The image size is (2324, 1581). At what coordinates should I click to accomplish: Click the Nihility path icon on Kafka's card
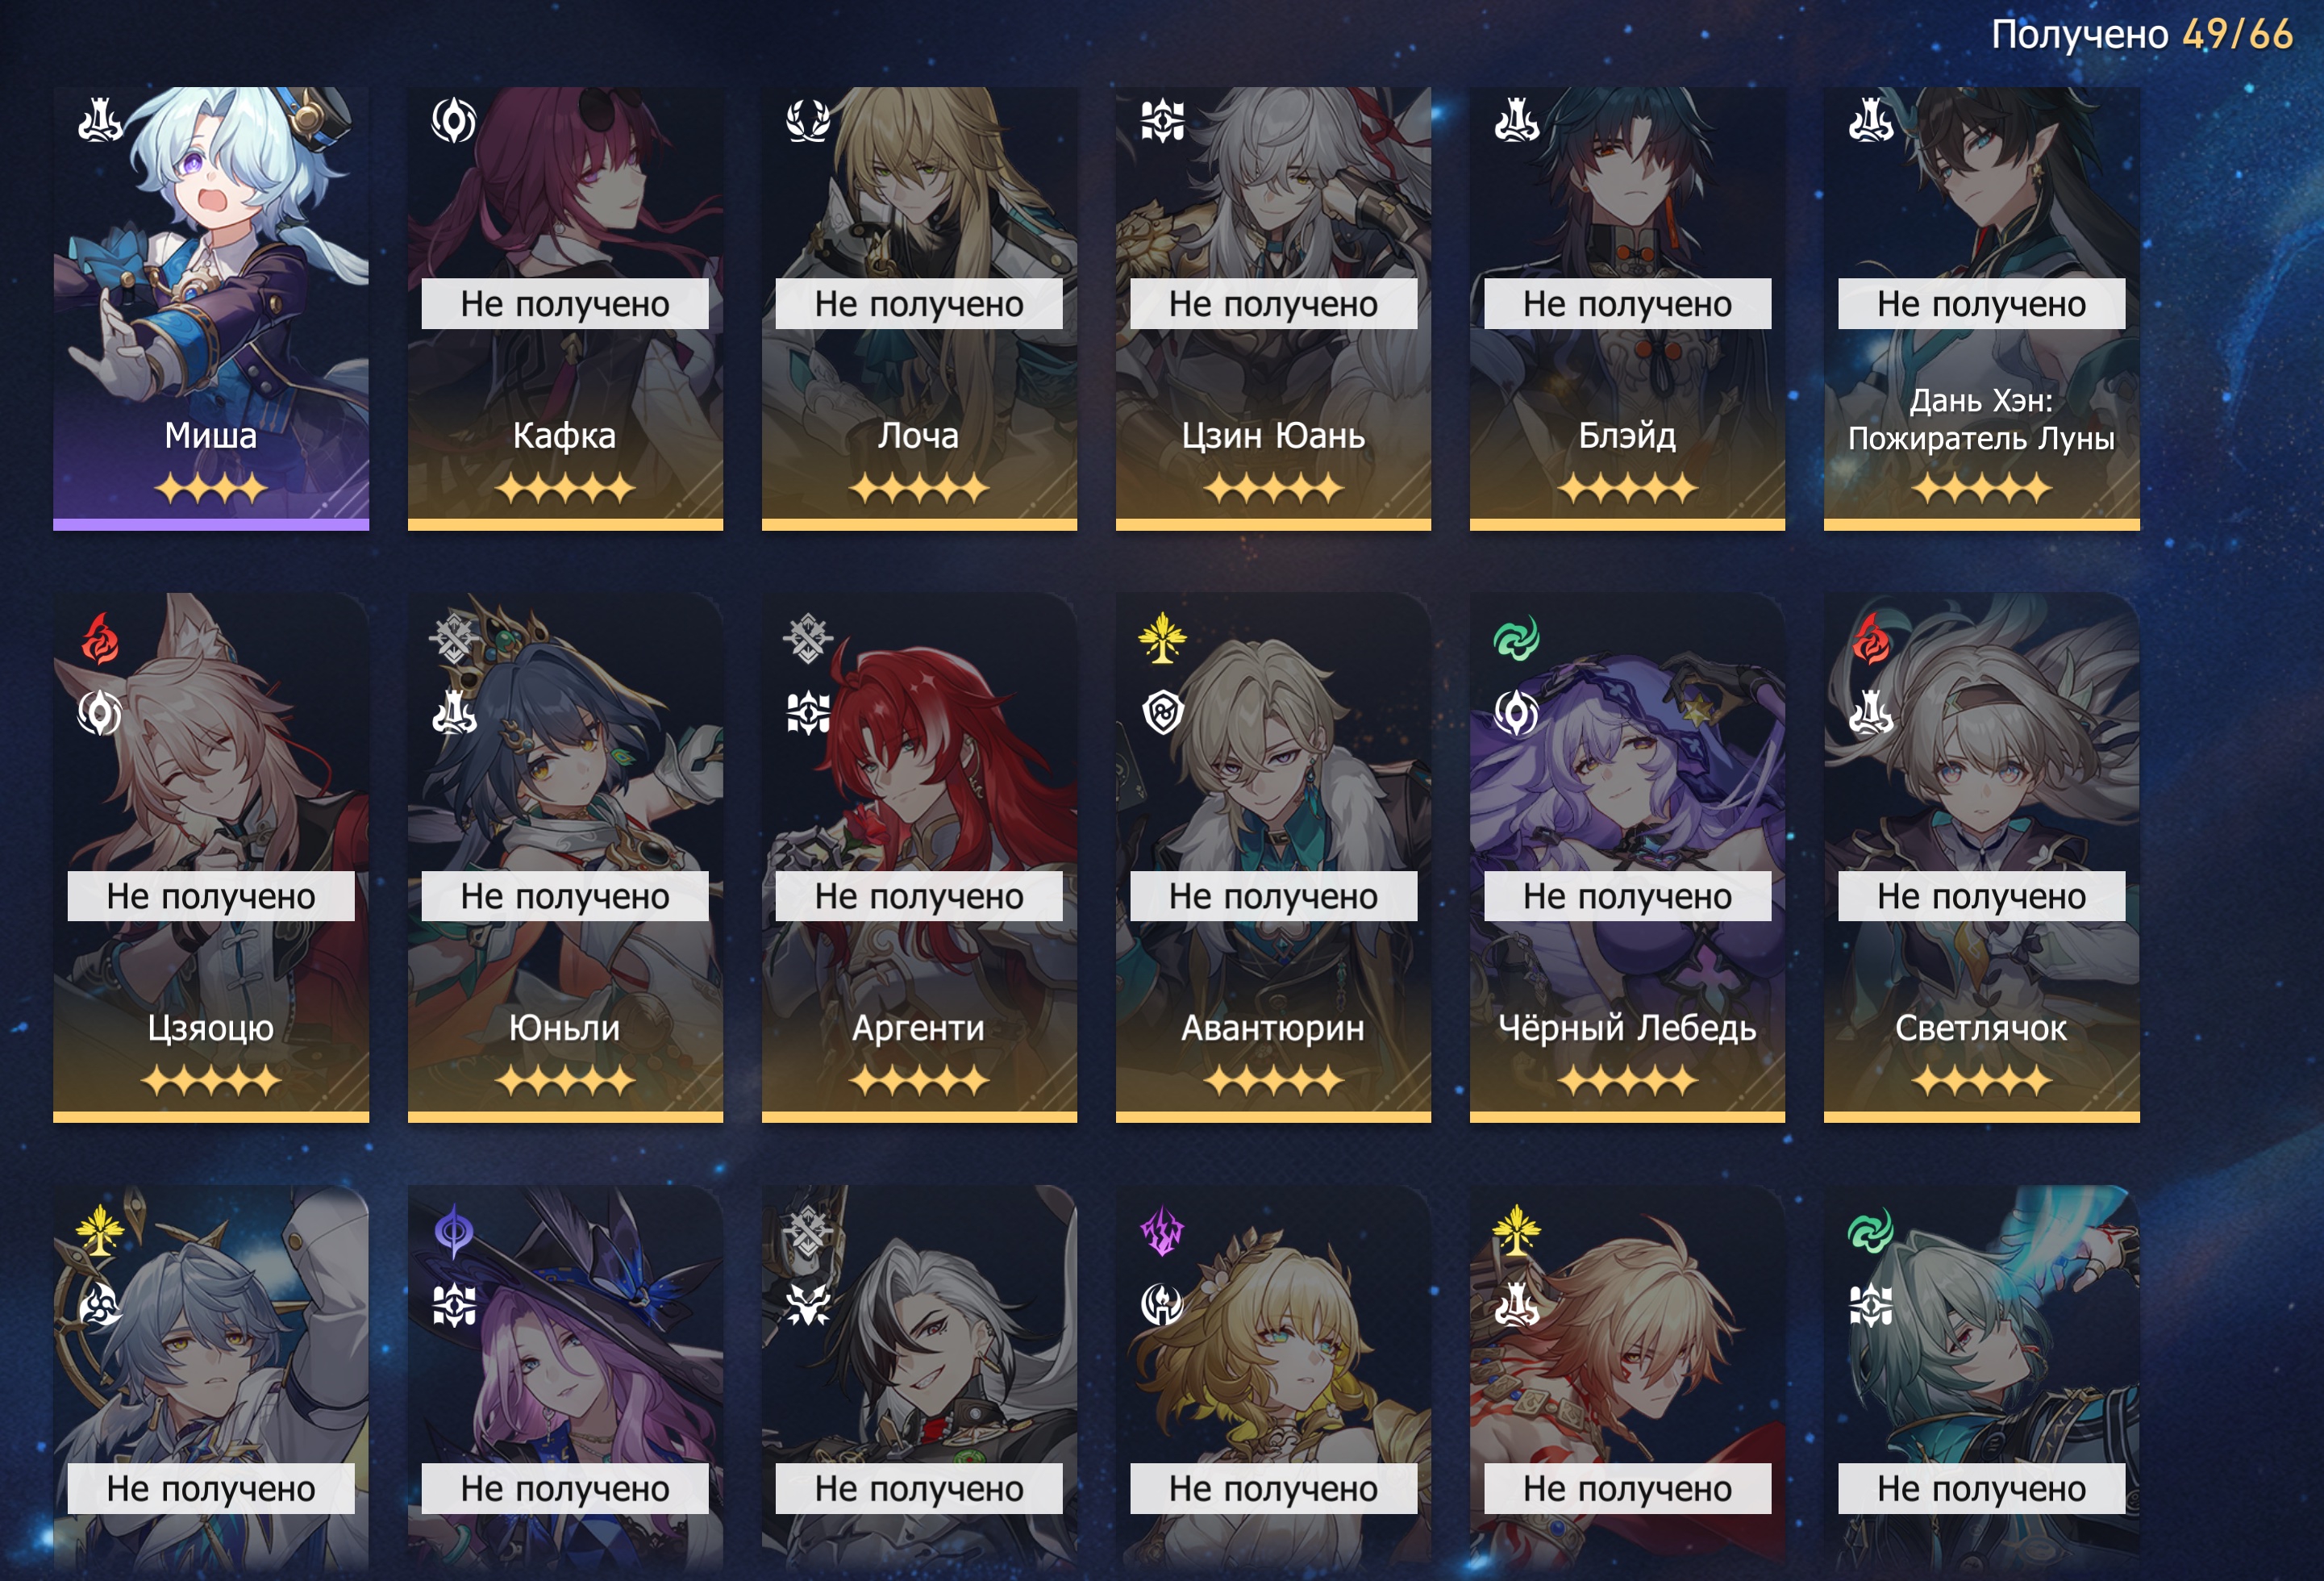click(x=454, y=121)
